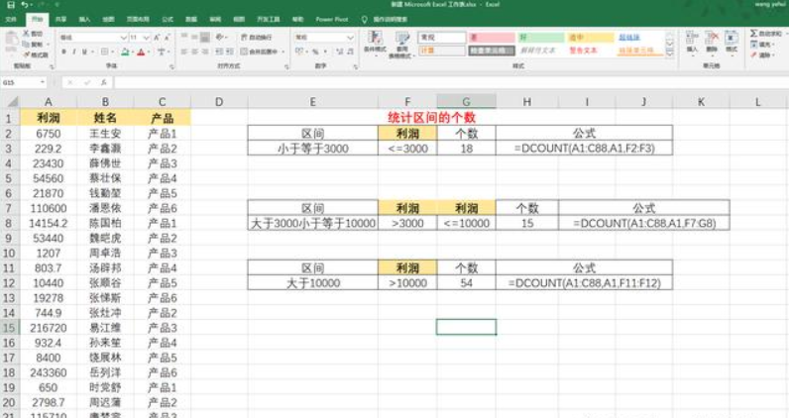Undo the last action in the title bar

pyautogui.click(x=24, y=5)
